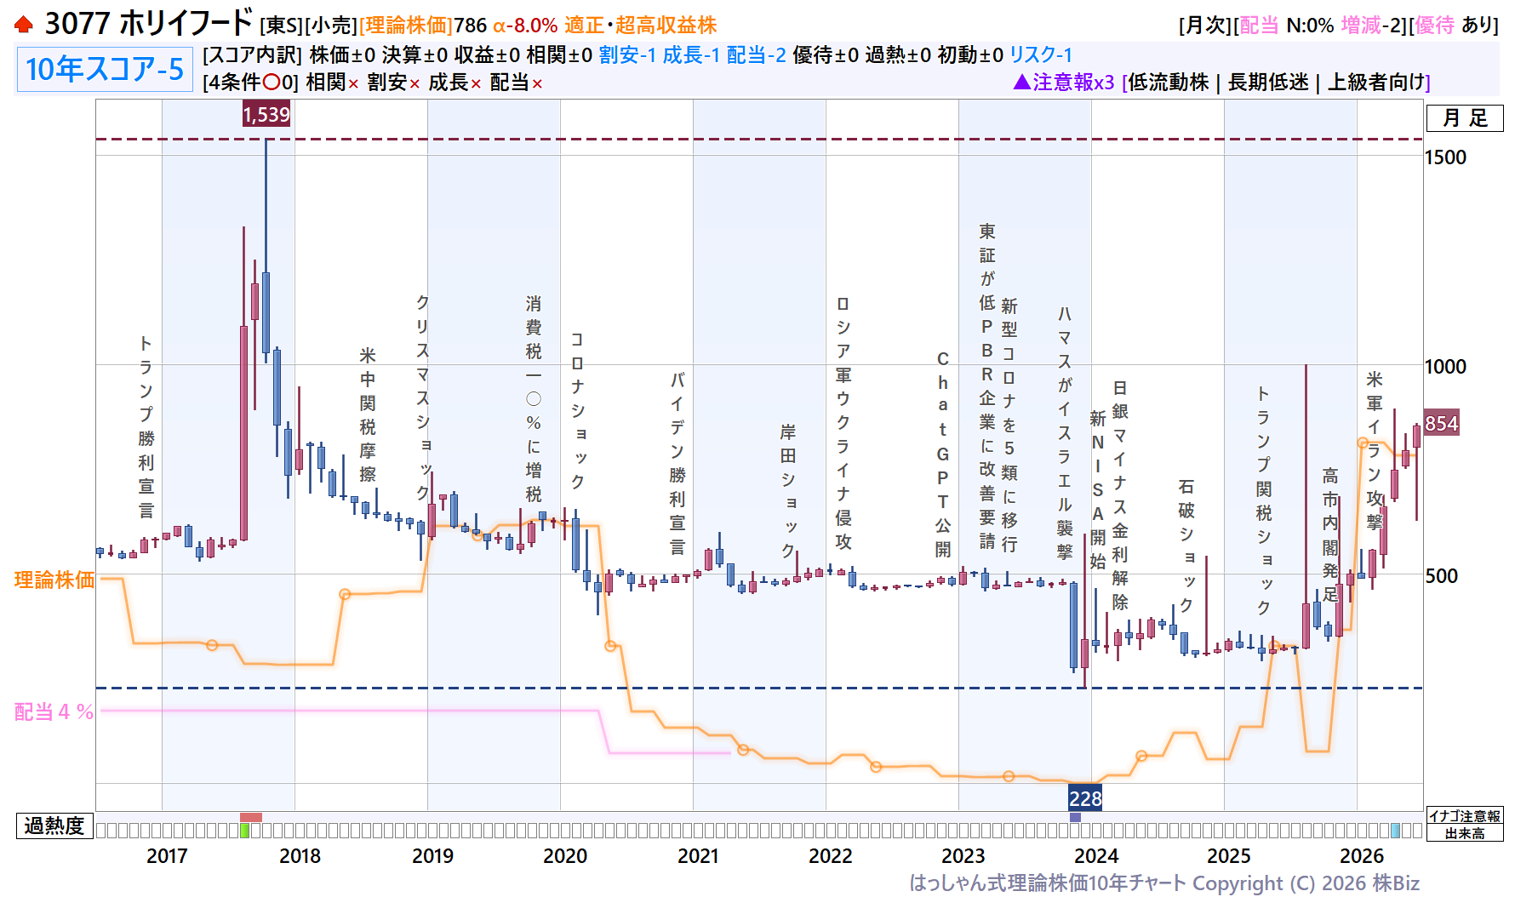Click the red up-arrow icon beside 3077
The width and height of the screenshot is (1515, 897).
click(x=24, y=25)
